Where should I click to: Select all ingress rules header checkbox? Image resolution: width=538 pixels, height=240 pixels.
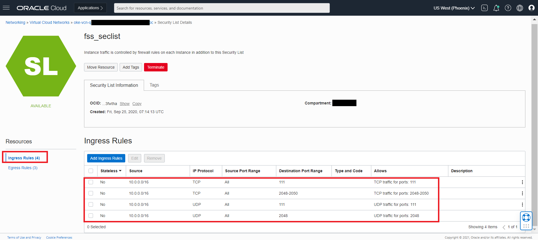91,171
